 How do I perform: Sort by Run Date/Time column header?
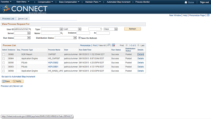coord(85,50)
